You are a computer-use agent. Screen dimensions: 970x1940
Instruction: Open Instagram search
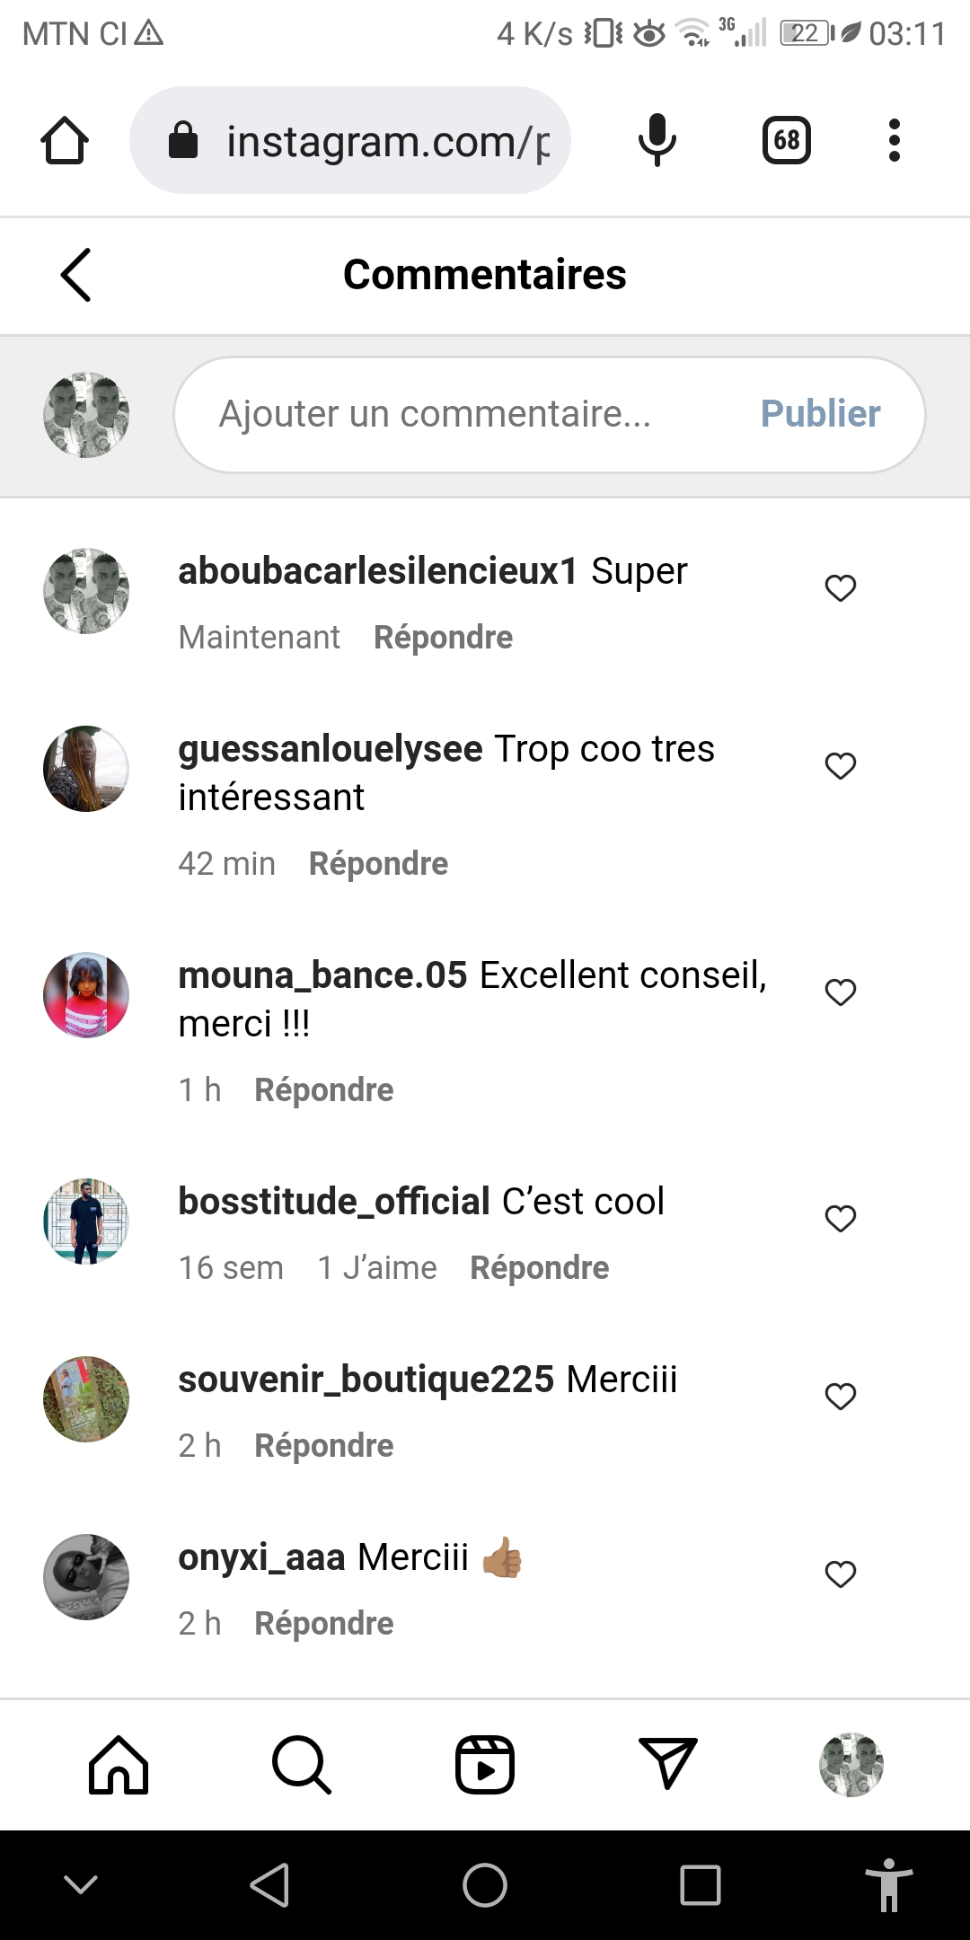302,1765
